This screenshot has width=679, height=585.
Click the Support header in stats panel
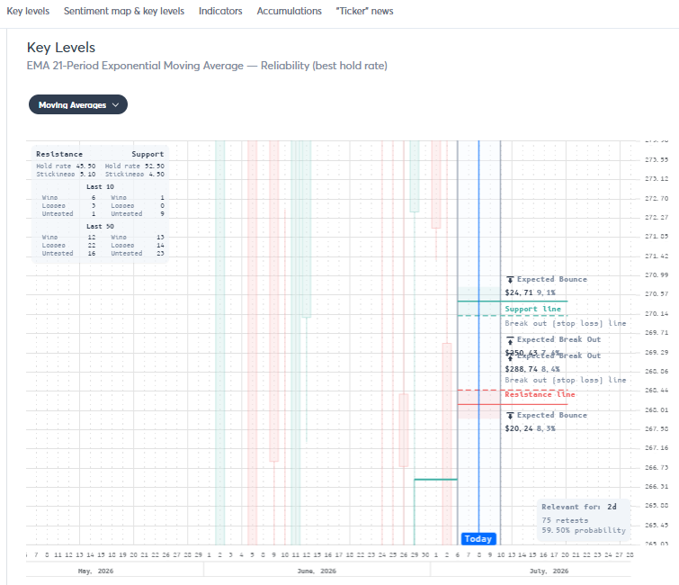coord(147,154)
